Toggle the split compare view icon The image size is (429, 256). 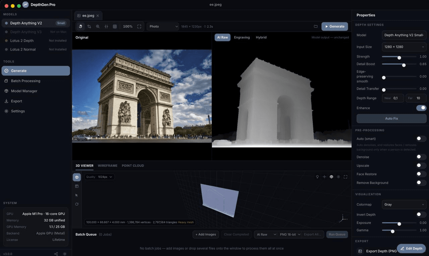click(106, 27)
